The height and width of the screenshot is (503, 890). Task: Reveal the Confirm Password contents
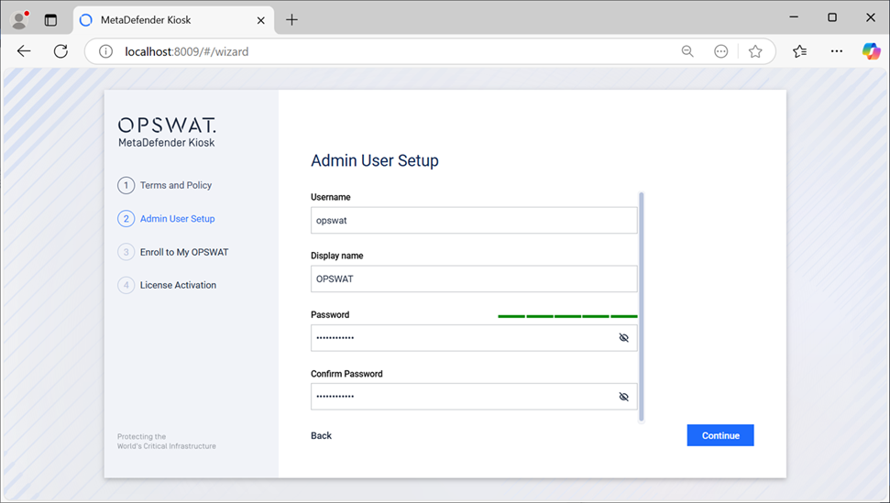pos(623,397)
